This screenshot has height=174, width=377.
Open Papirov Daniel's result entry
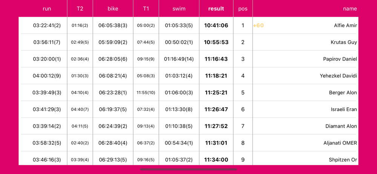pyautogui.click(x=340, y=59)
